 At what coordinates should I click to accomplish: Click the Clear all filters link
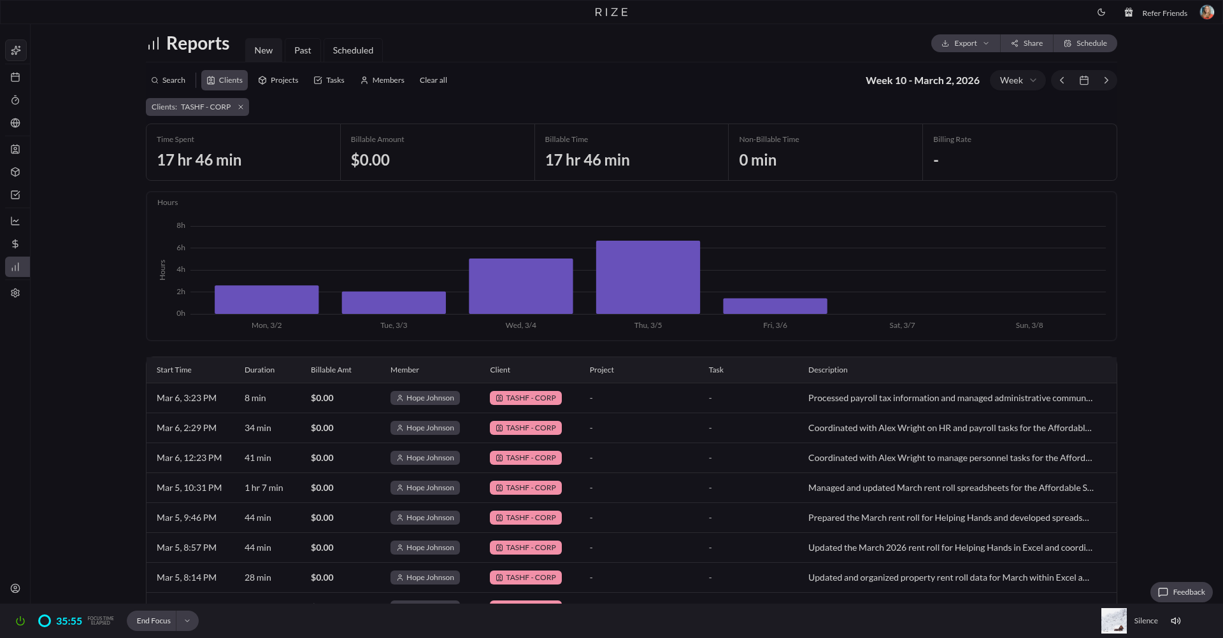pyautogui.click(x=433, y=80)
